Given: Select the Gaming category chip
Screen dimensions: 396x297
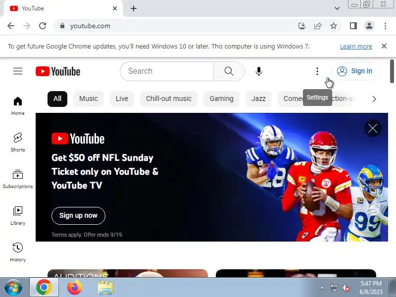Looking at the screenshot, I should pyautogui.click(x=221, y=99).
